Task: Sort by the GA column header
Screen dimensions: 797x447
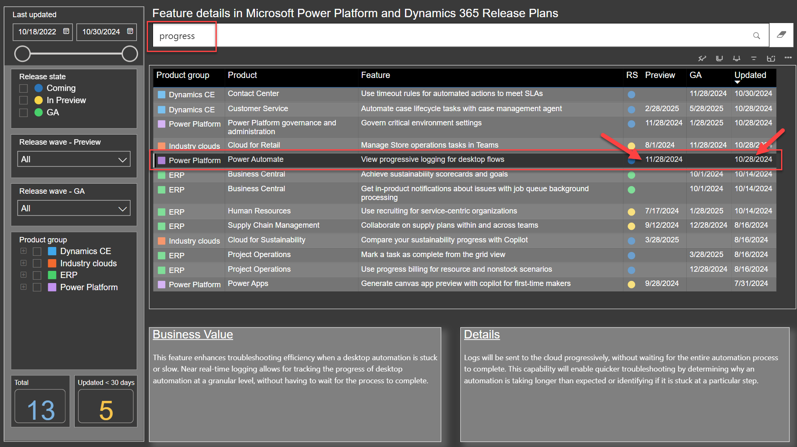Action: (x=696, y=75)
